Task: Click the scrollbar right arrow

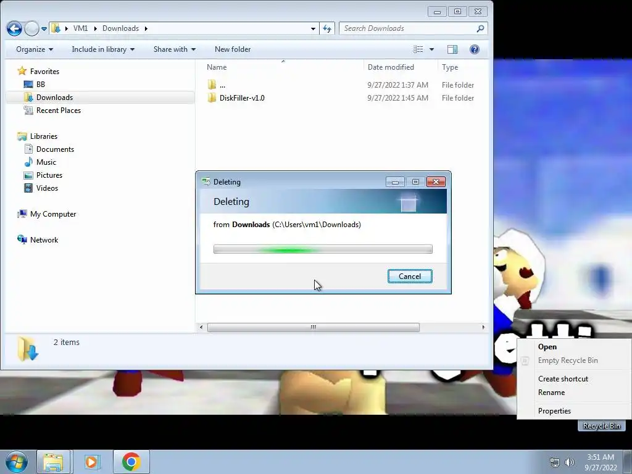Action: tap(483, 327)
